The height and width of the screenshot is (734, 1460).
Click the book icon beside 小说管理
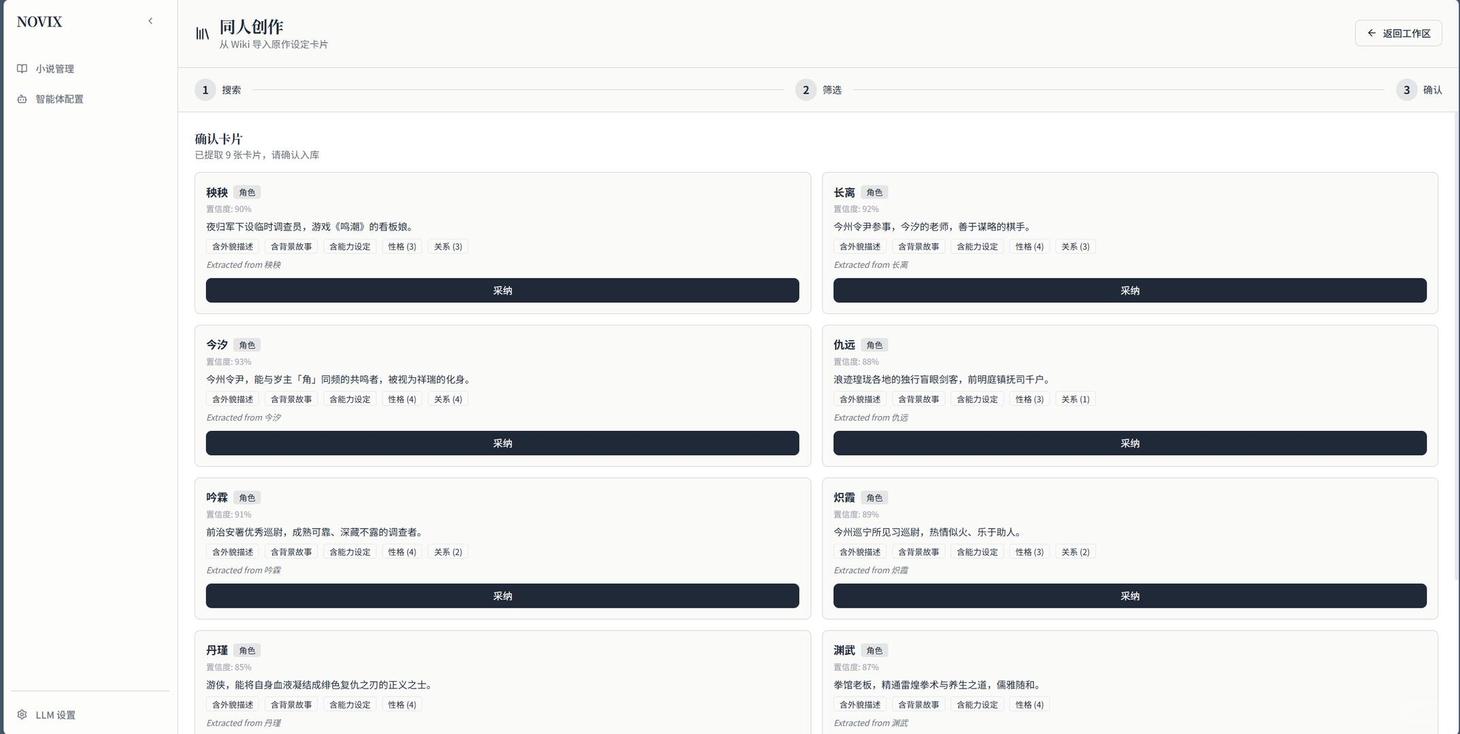[x=22, y=69]
